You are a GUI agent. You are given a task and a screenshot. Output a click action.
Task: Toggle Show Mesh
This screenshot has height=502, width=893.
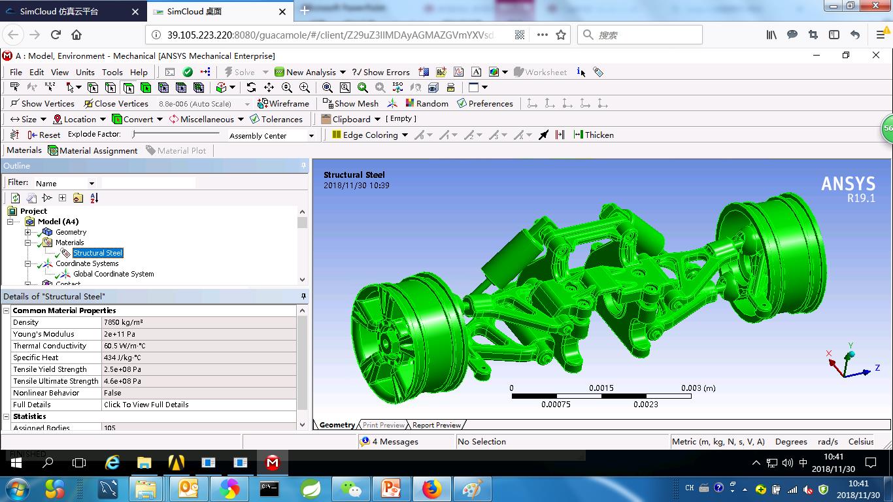pos(350,103)
